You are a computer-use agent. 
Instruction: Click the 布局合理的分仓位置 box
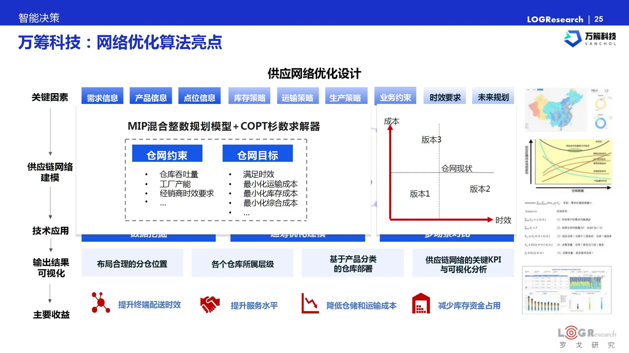[x=132, y=263]
